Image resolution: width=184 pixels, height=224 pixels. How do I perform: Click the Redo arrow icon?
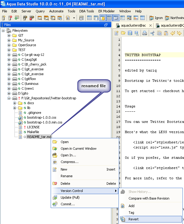click(179, 33)
